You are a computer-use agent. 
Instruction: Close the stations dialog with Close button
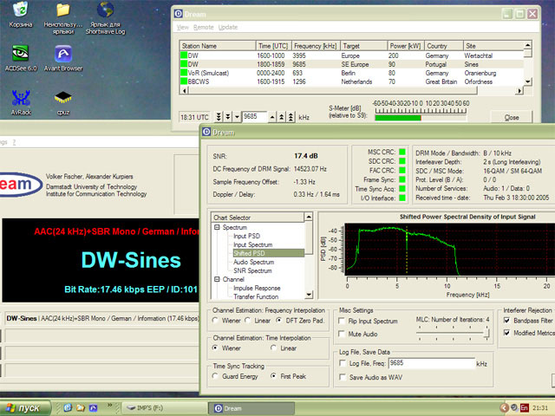(x=512, y=118)
